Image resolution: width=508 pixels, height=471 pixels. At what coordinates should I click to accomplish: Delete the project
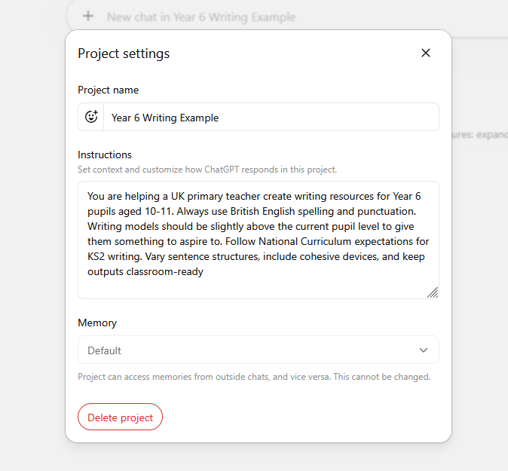pyautogui.click(x=120, y=417)
